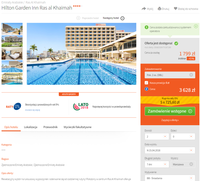Open the dowiedz się więcej link

point(33,110)
